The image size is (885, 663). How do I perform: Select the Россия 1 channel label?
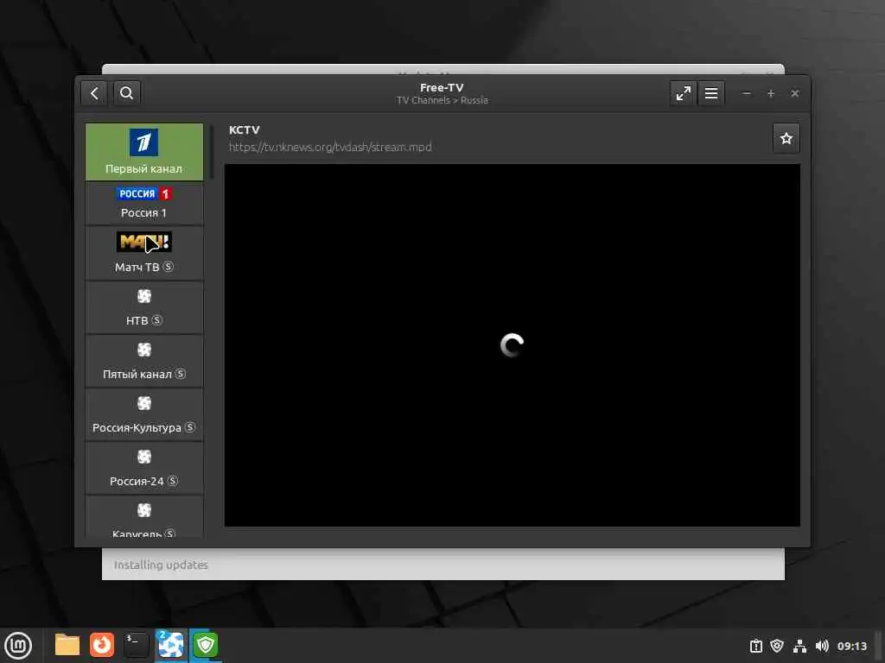[144, 213]
